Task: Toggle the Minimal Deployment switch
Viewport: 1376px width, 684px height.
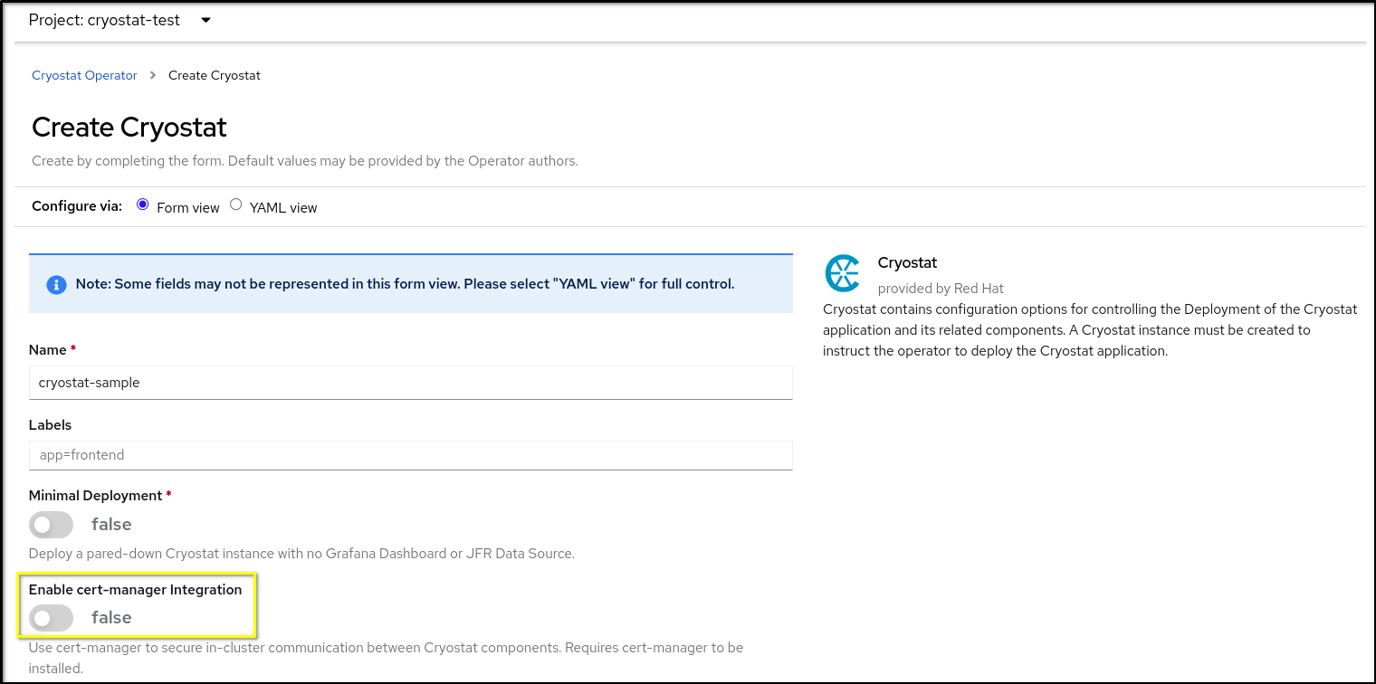Action: tap(51, 525)
